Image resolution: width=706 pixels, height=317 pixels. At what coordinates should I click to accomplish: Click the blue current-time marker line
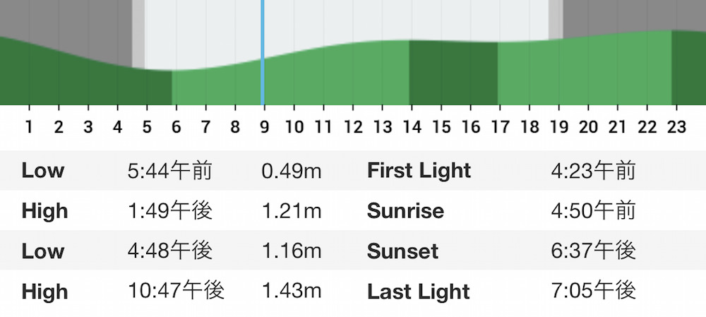point(263,52)
